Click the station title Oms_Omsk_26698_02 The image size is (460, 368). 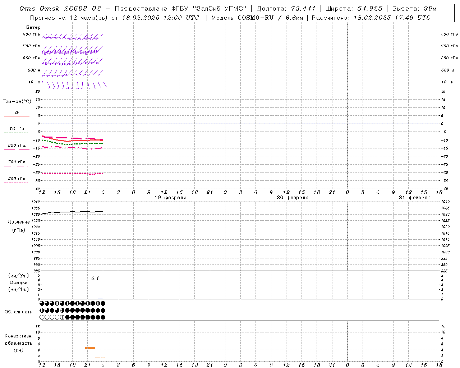coord(60,9)
